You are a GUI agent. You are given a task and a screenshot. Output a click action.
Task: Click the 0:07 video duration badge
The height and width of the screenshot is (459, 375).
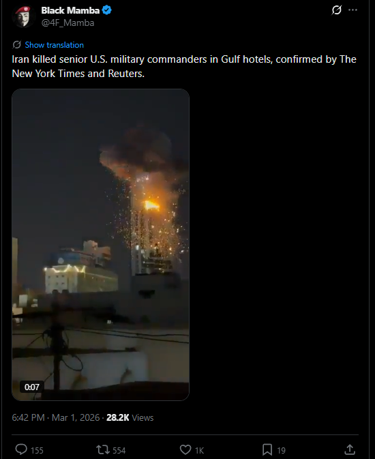point(31,387)
